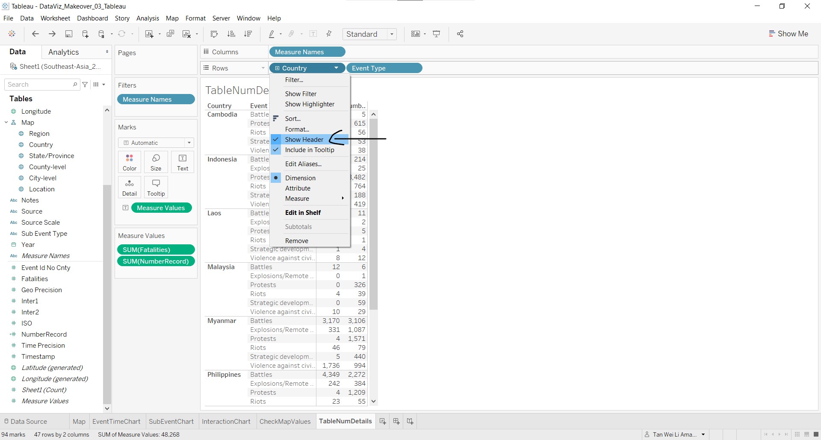This screenshot has height=440, width=821.
Task: Click the Share workbook icon
Action: [460, 34]
